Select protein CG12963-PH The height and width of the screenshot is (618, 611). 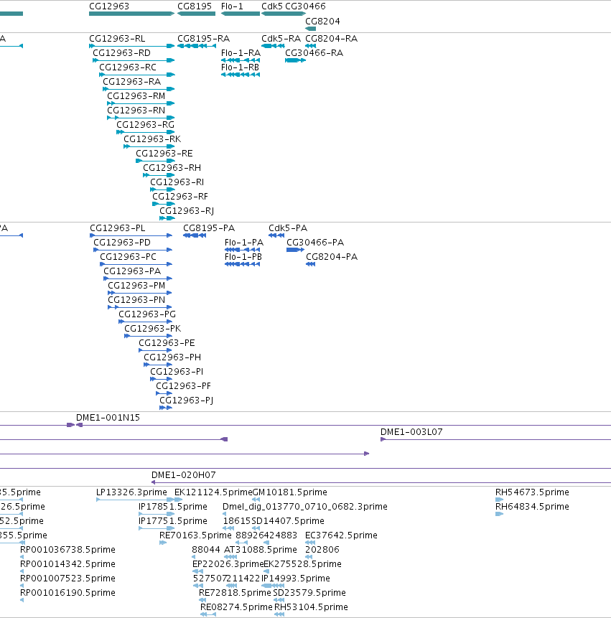tap(172, 357)
